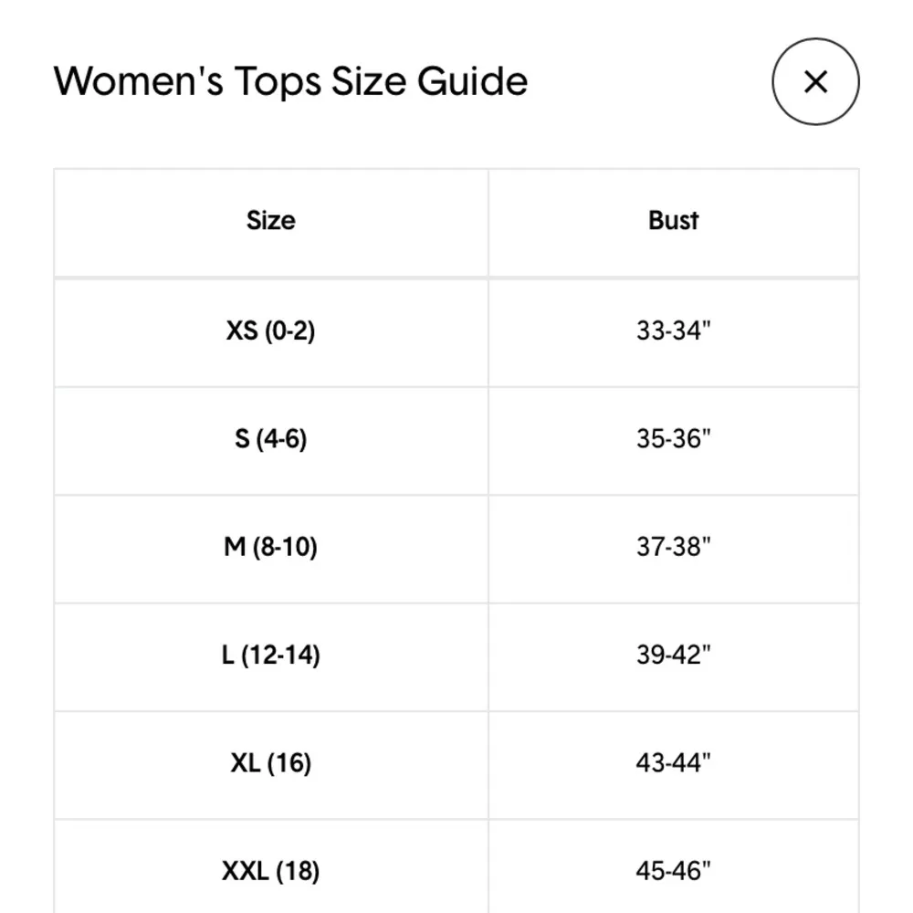Select the S (4-6) size cell
The height and width of the screenshot is (913, 913).
click(271, 439)
